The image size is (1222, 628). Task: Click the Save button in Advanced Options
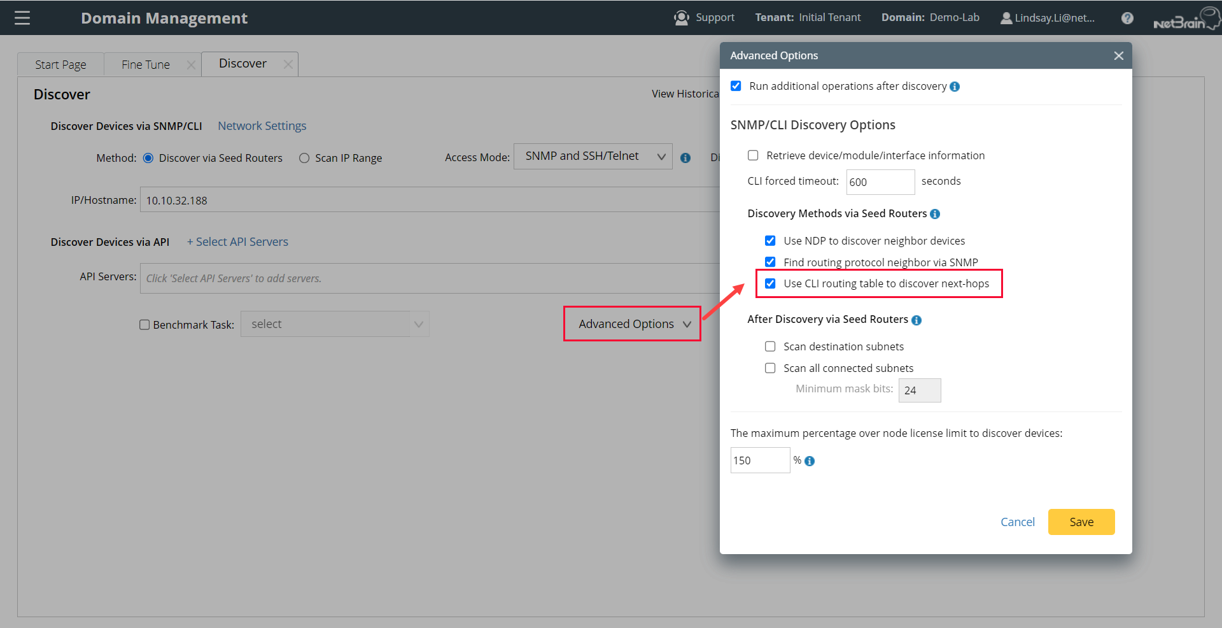(1081, 522)
